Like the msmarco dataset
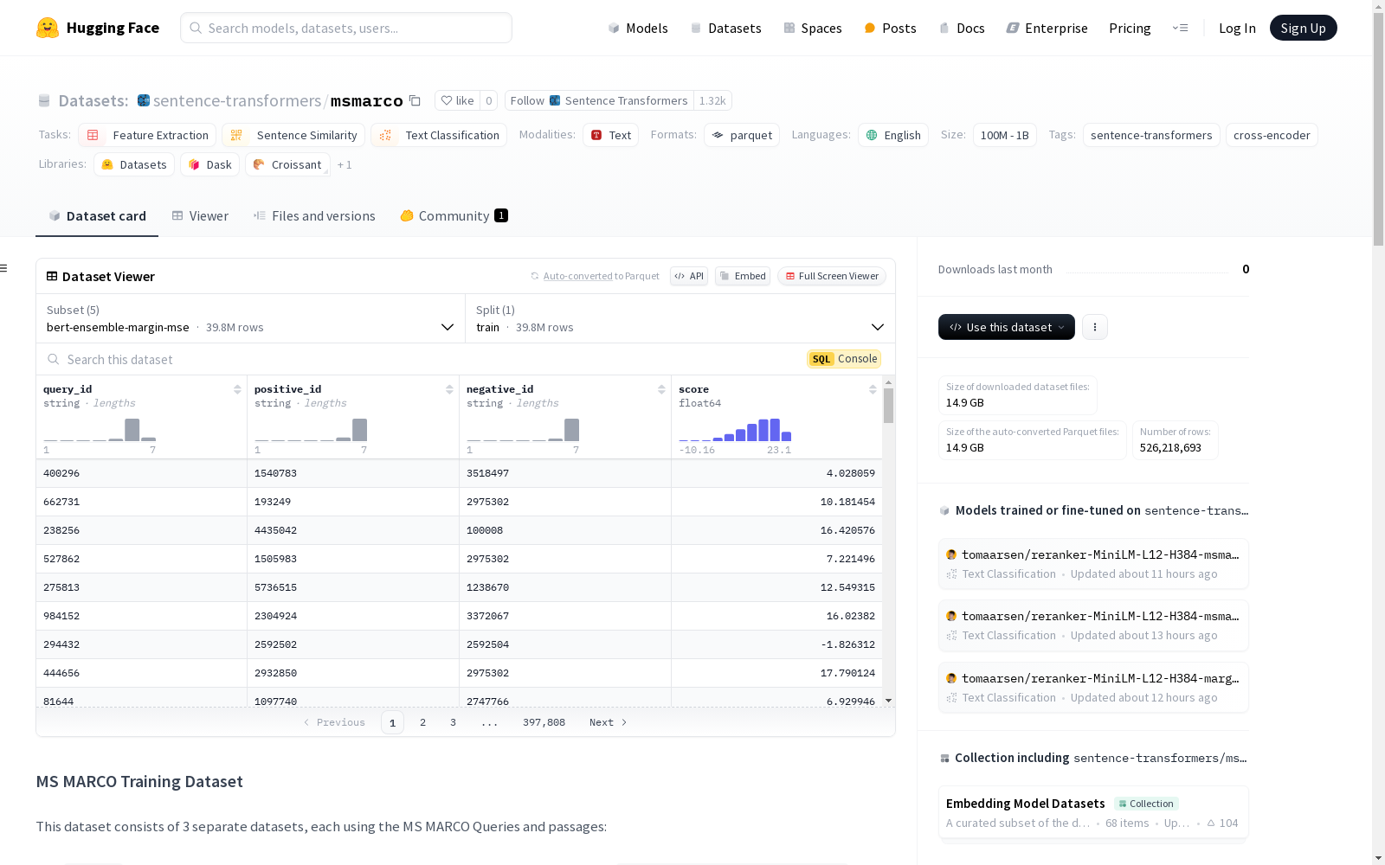The width and height of the screenshot is (1385, 865). tap(457, 100)
